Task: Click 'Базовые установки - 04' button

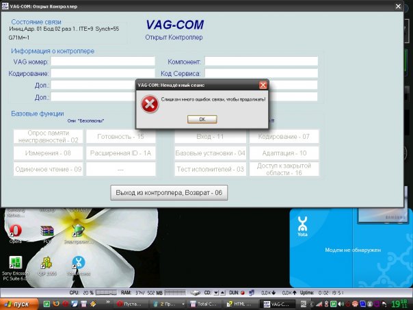Action: point(210,153)
